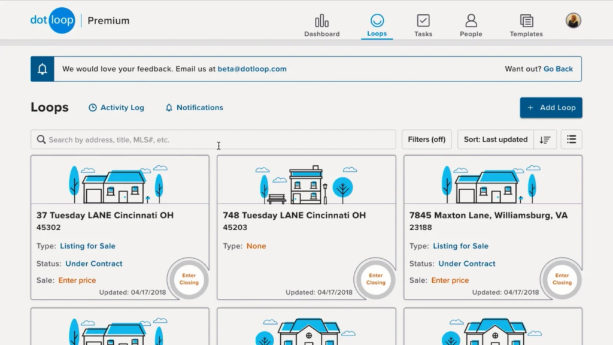Set Type None on 748 Tuesday Lane
The width and height of the screenshot is (613, 345).
256,246
